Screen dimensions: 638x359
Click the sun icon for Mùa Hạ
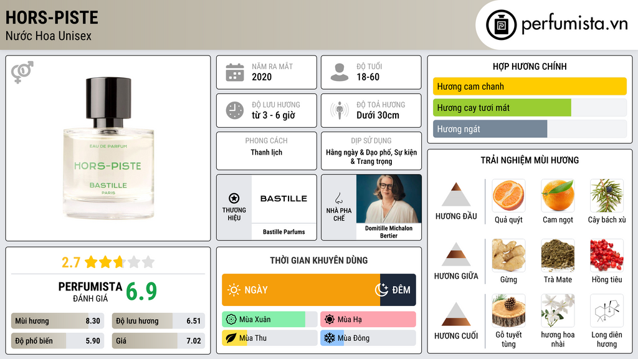(330, 320)
